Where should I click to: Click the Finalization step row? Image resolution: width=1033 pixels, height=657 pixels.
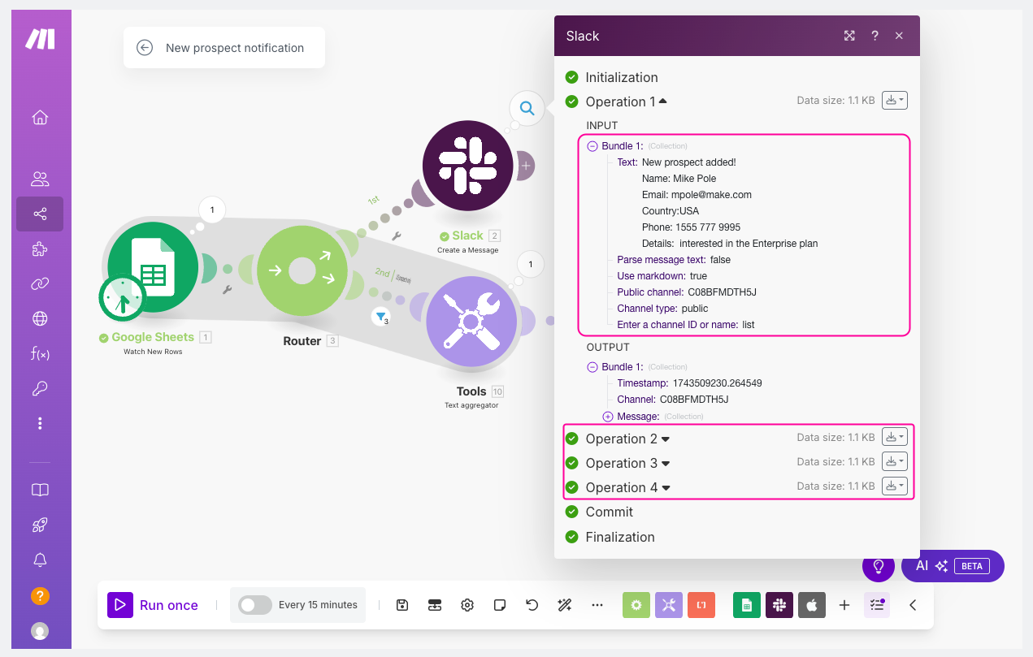(610, 537)
